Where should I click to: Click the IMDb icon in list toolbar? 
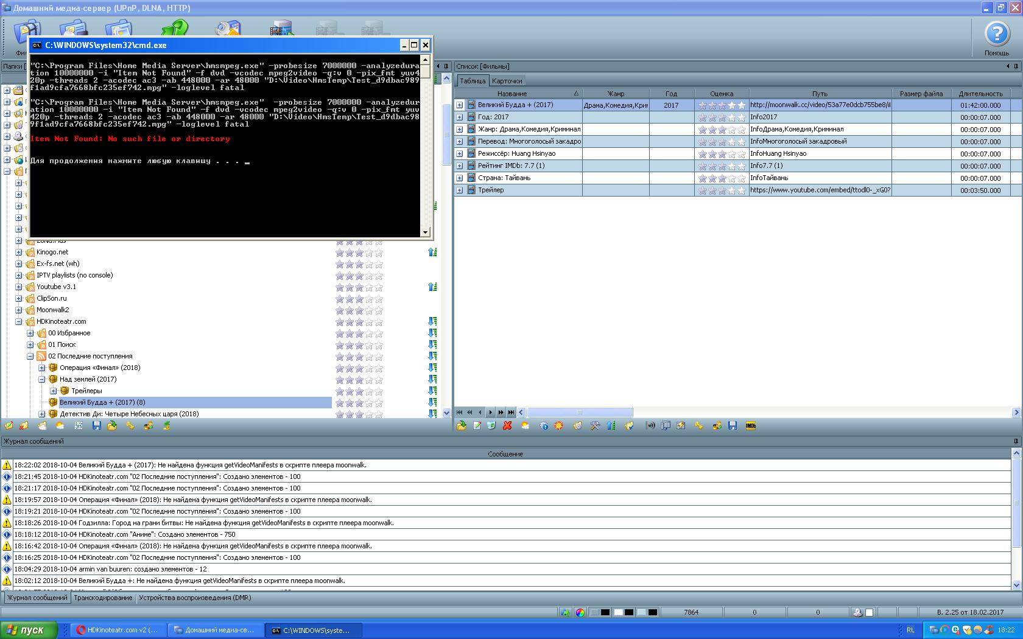750,426
